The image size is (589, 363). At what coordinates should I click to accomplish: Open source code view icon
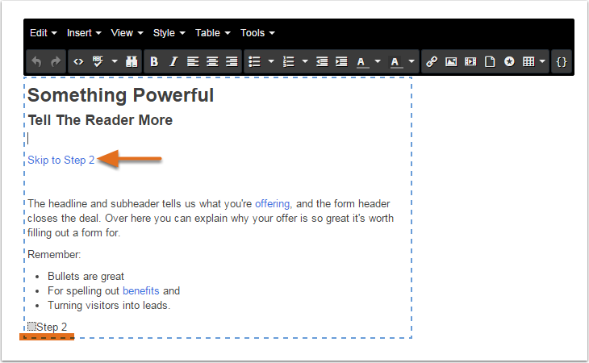(x=78, y=61)
